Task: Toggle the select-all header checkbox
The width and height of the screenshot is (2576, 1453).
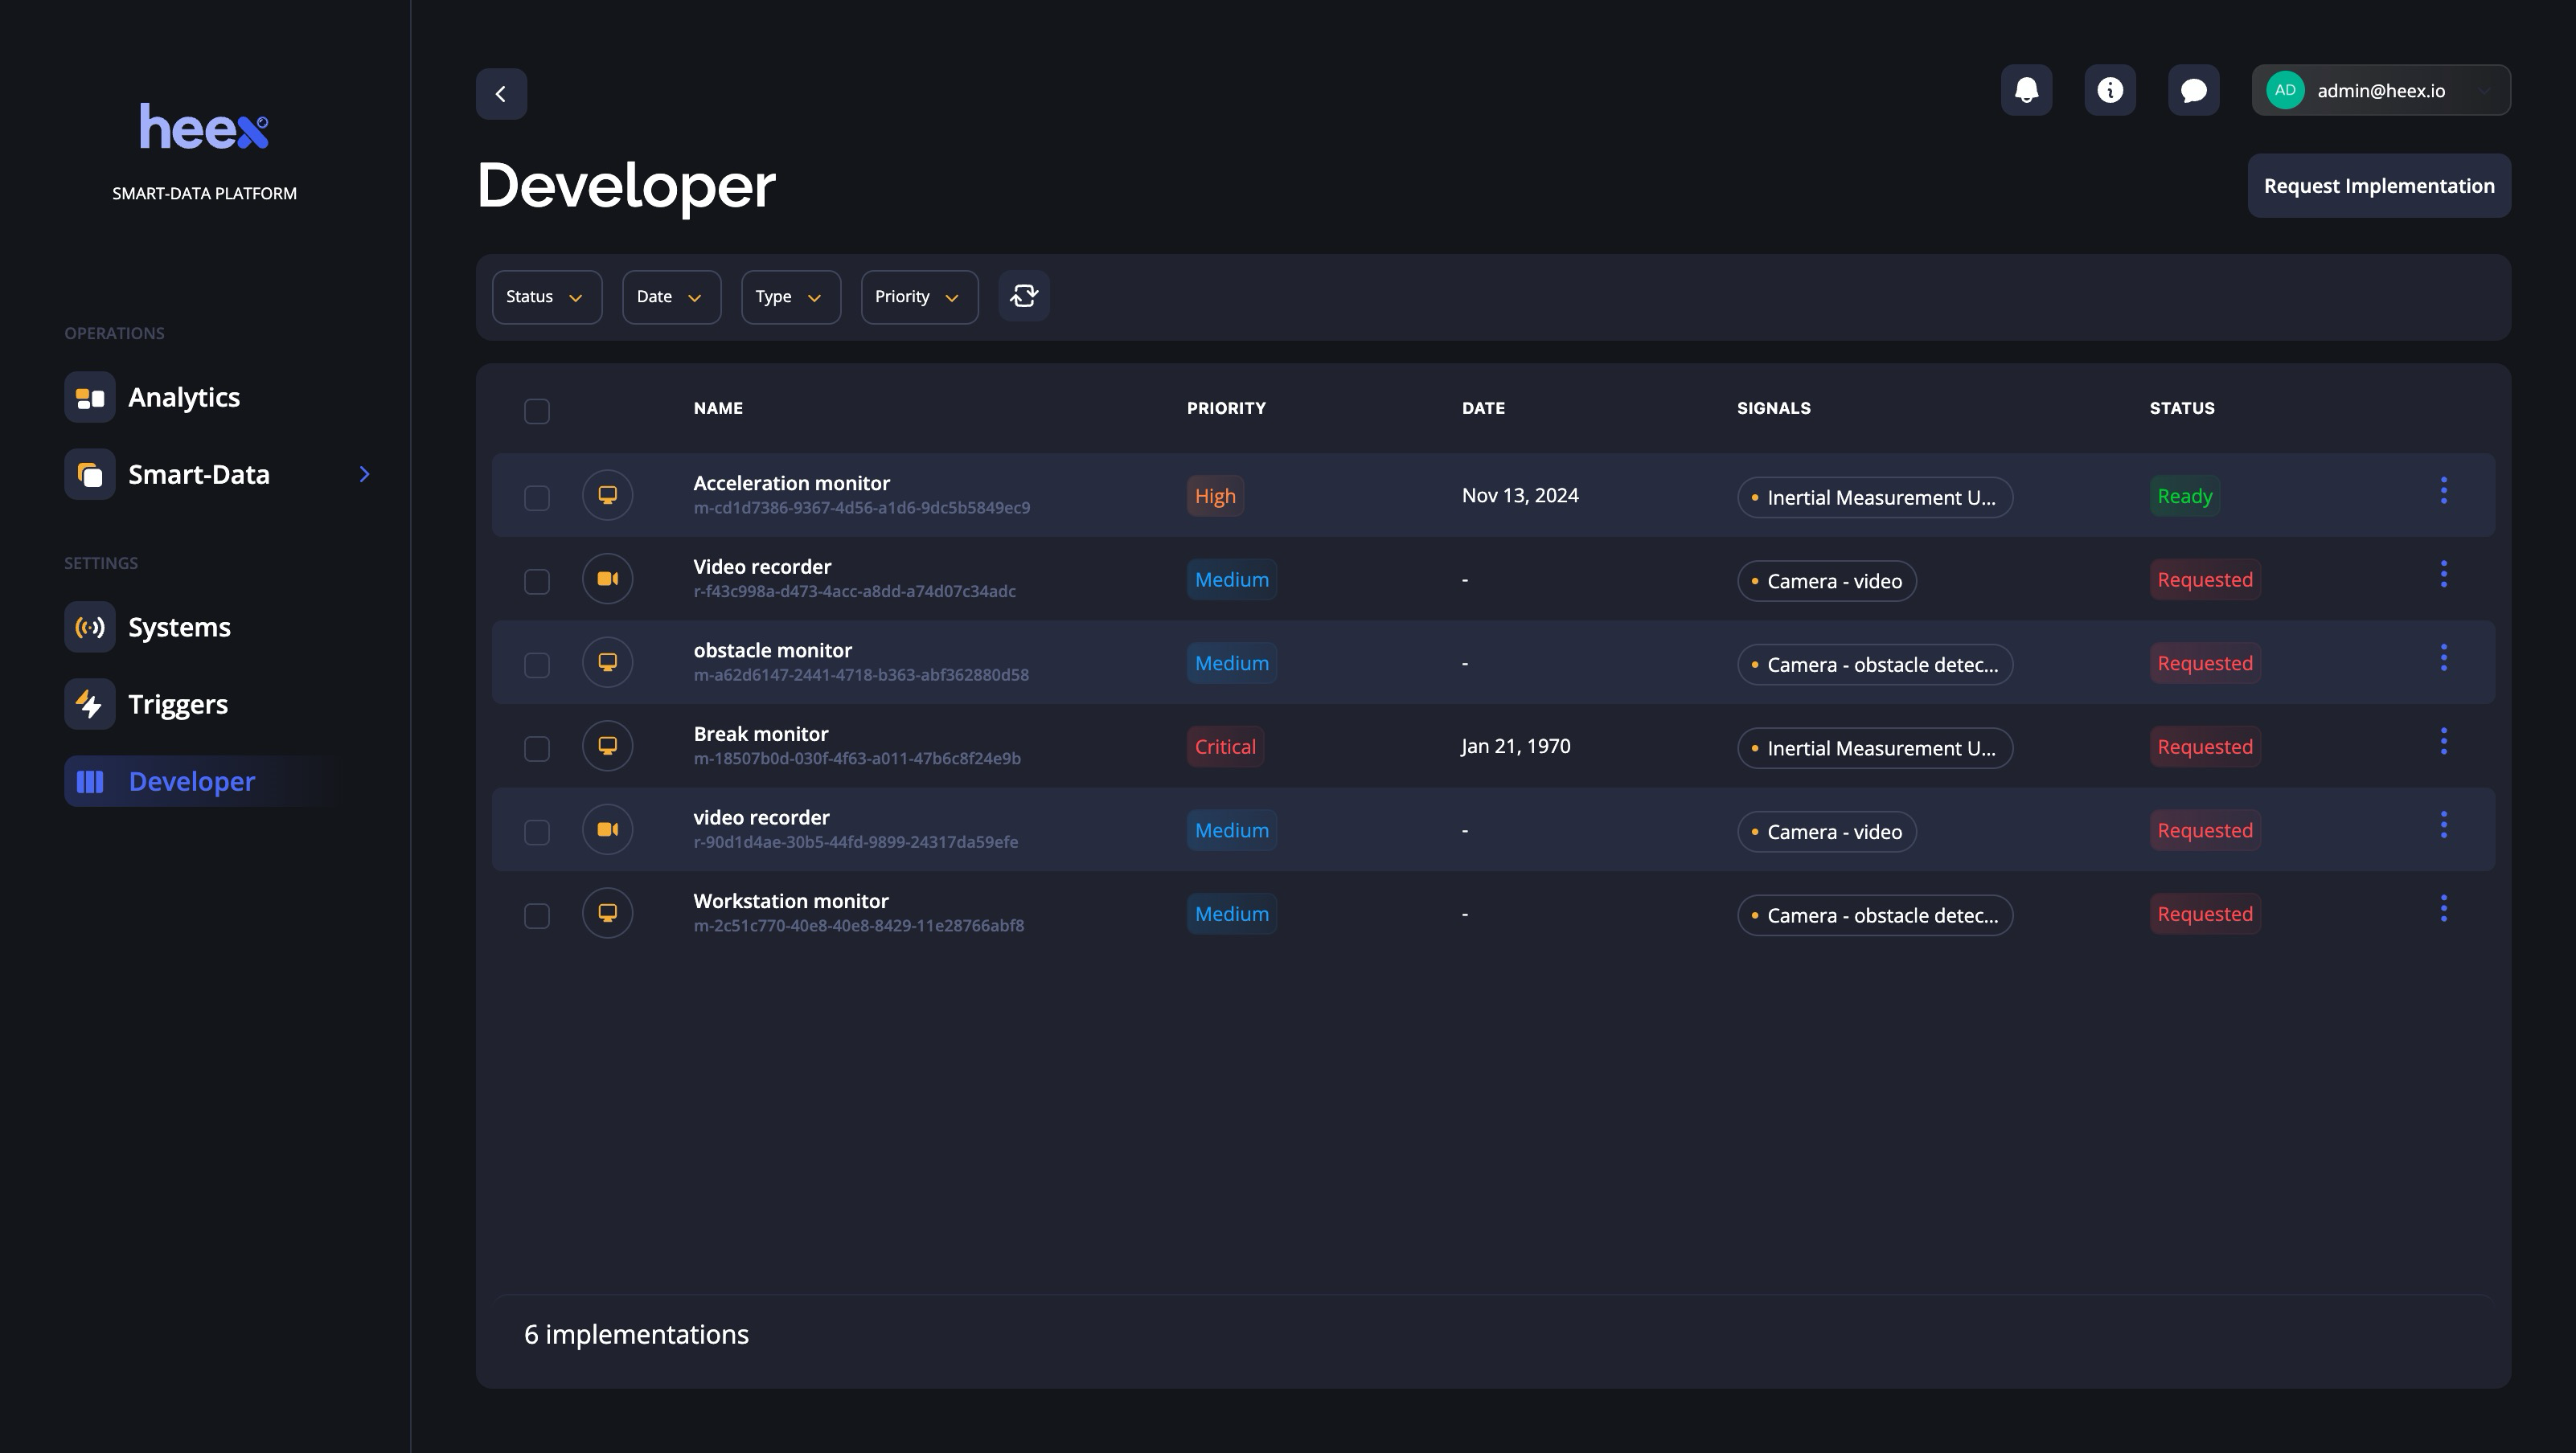Action: pyautogui.click(x=537, y=411)
